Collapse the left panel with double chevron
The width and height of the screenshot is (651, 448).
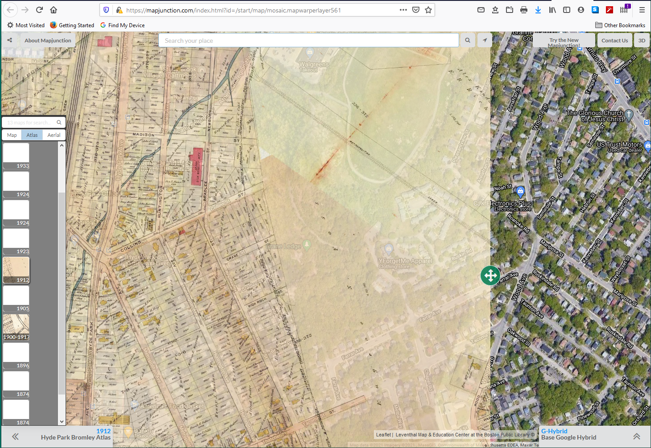pyautogui.click(x=15, y=436)
